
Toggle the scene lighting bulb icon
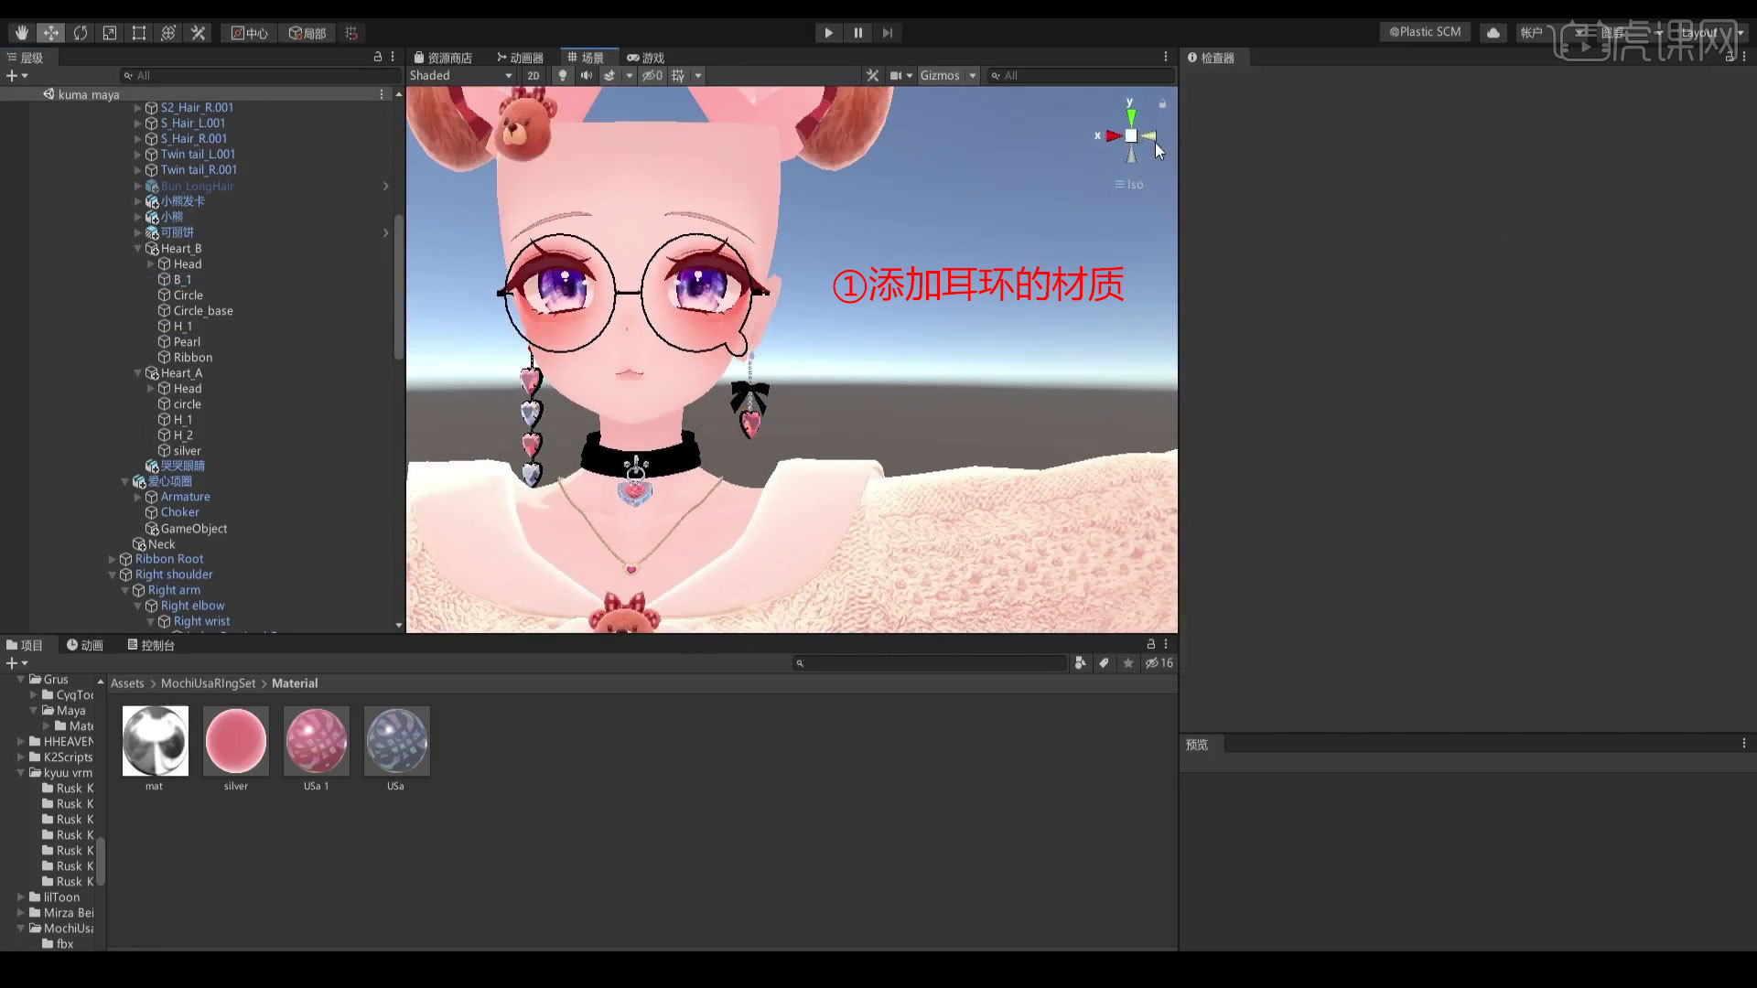pos(562,75)
